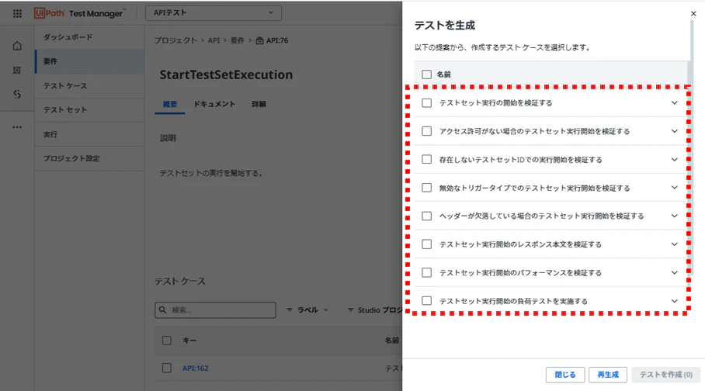
Task: Click the 再生成 button
Action: pyautogui.click(x=608, y=375)
